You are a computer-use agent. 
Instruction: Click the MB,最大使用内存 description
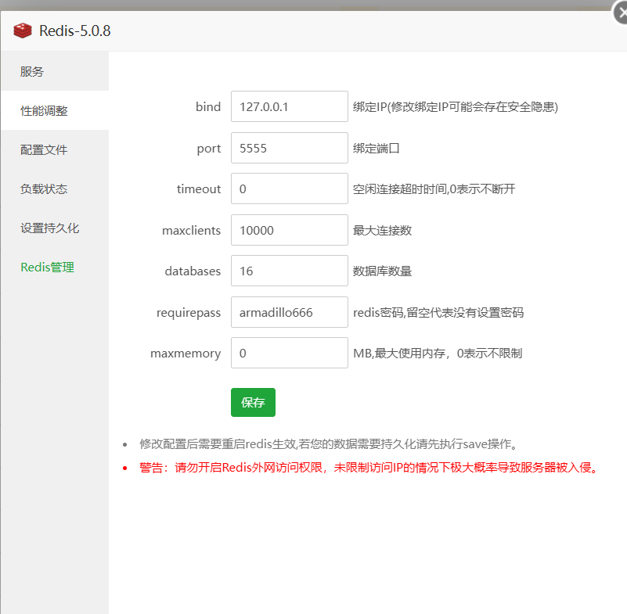coord(438,353)
